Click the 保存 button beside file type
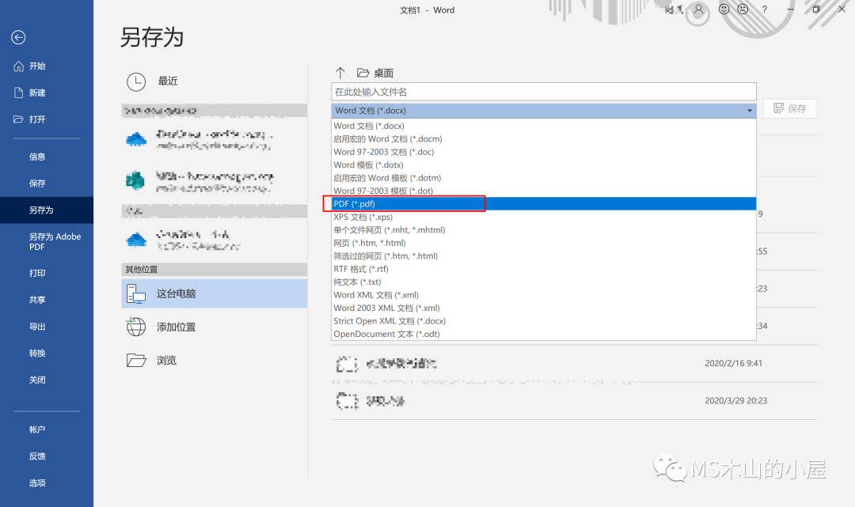The height and width of the screenshot is (507, 855). pos(790,108)
